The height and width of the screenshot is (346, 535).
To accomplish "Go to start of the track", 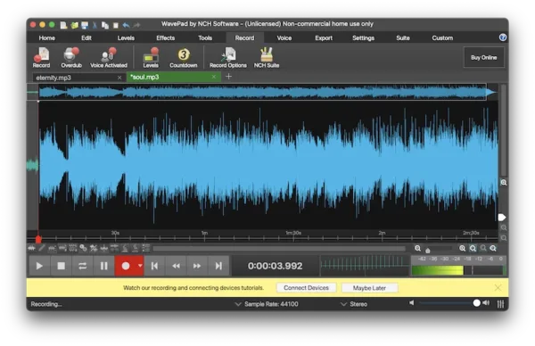I will click(154, 266).
